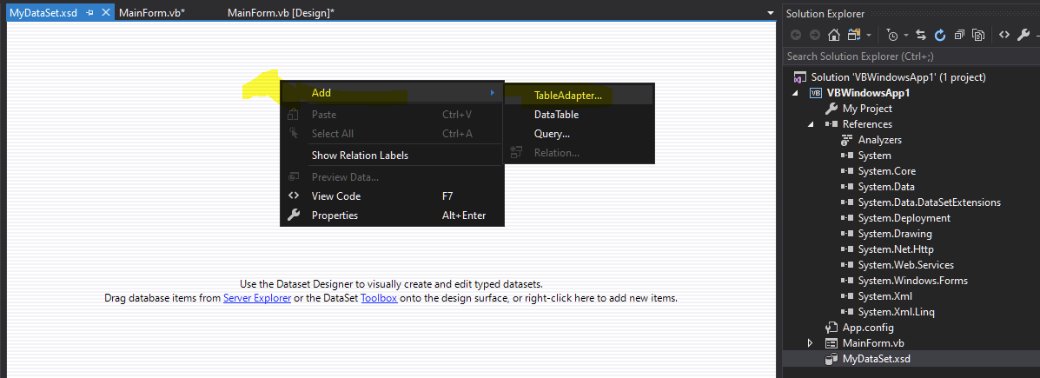Click the Collapse All icon
Viewport: 1040px width, 378px height.
pyautogui.click(x=959, y=35)
